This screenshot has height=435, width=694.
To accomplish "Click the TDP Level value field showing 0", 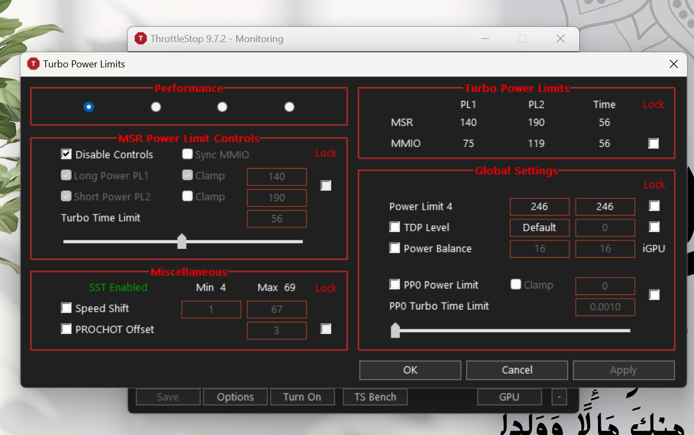I will 605,227.
